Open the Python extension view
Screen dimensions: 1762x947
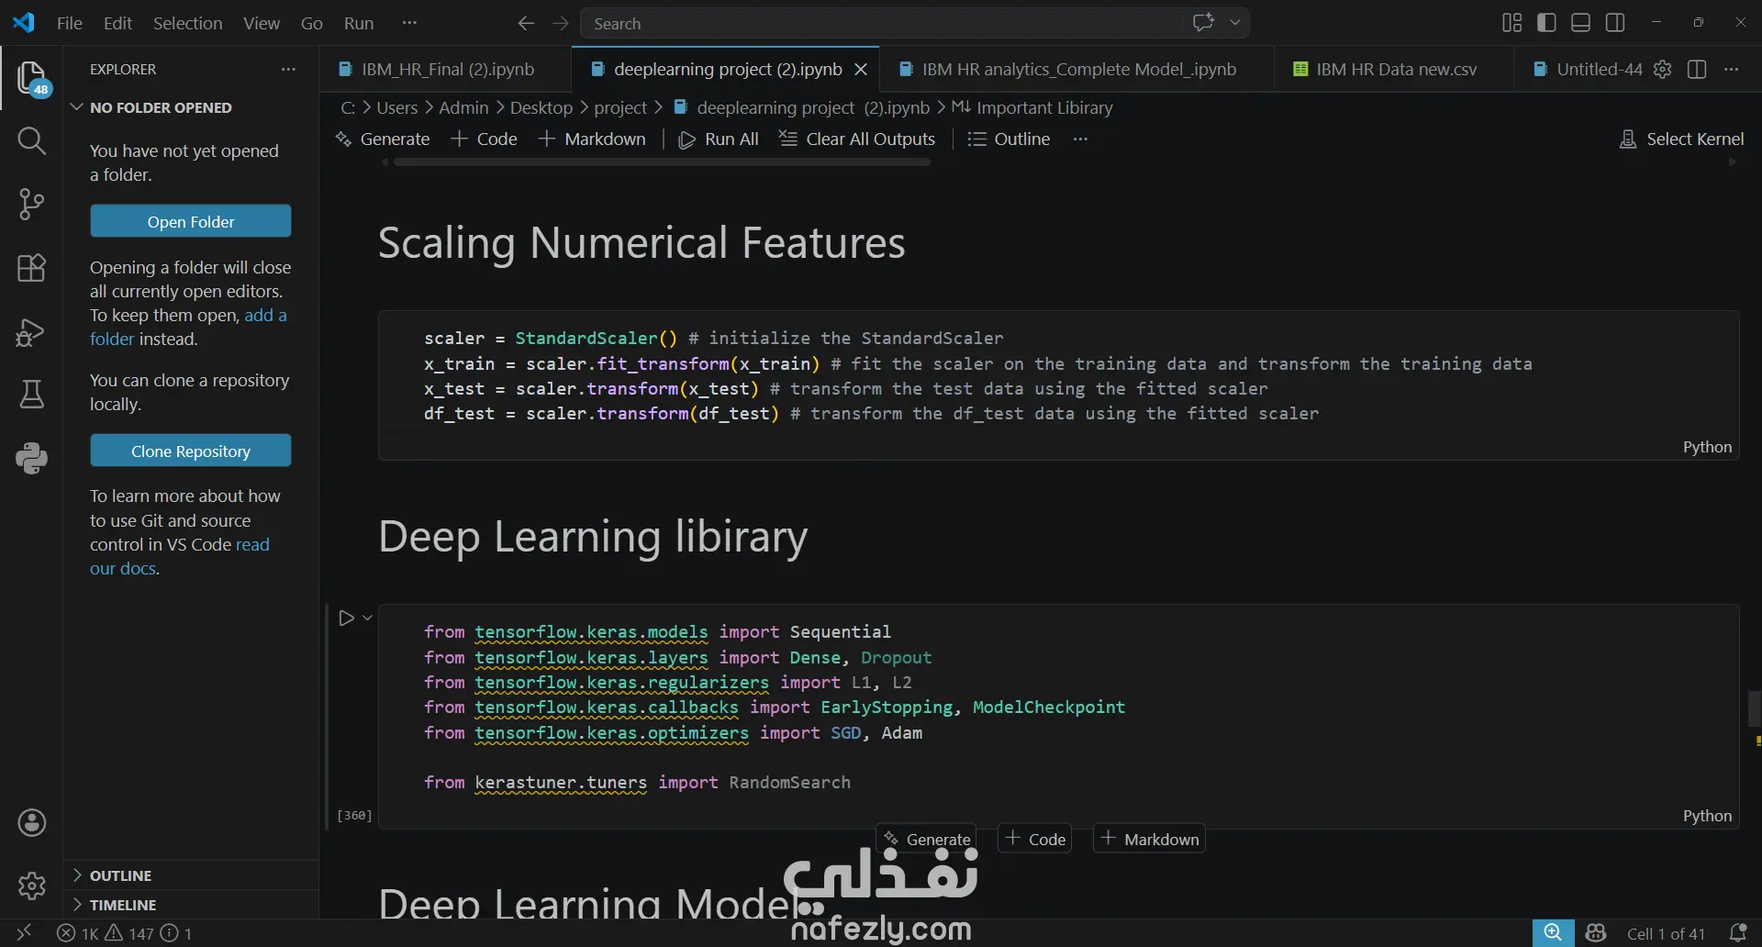tap(31, 458)
